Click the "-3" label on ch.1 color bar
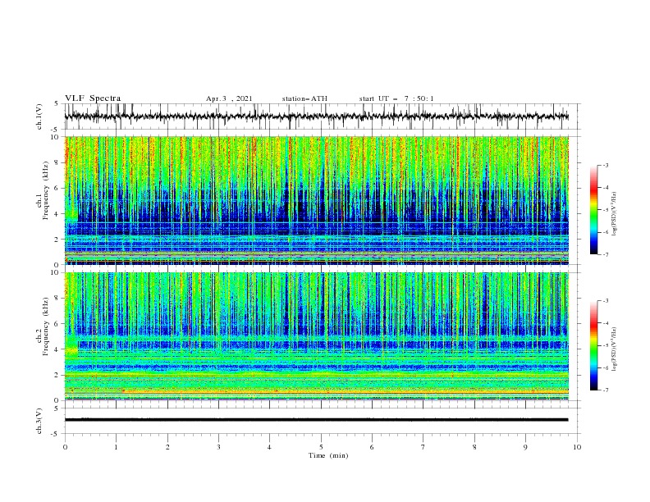650x502 pixels. click(606, 166)
